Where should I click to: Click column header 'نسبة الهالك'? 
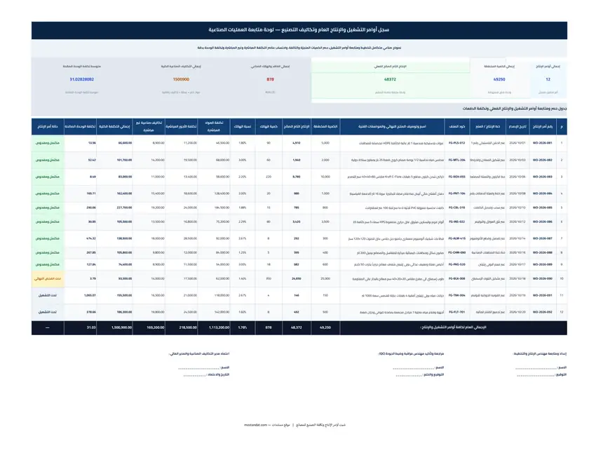[x=243, y=127]
